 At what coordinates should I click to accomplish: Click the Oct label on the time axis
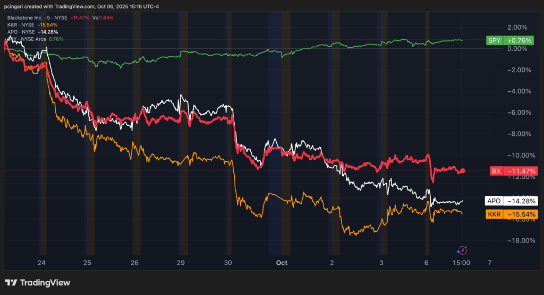282,263
